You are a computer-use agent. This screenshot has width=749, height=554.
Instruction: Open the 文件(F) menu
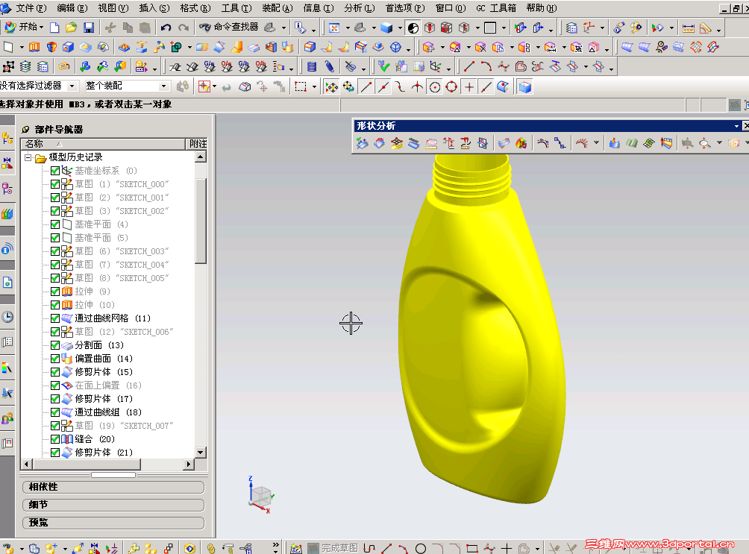pyautogui.click(x=31, y=8)
